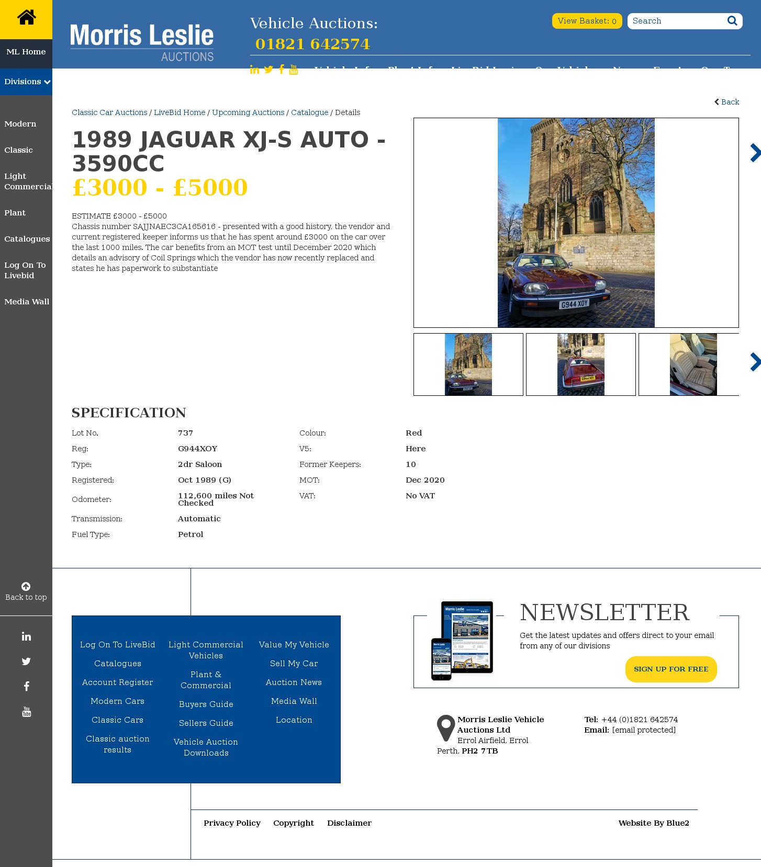Click the main Jaguar photo

click(576, 223)
